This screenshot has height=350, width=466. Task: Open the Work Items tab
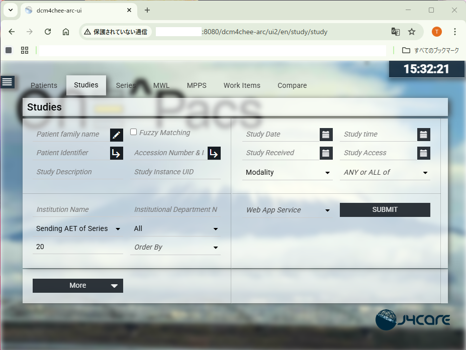pyautogui.click(x=242, y=85)
